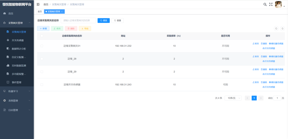The width and height of the screenshot is (288, 139).
Task: Open 10条/页 page size dropdown
Action: (x=233, y=98)
